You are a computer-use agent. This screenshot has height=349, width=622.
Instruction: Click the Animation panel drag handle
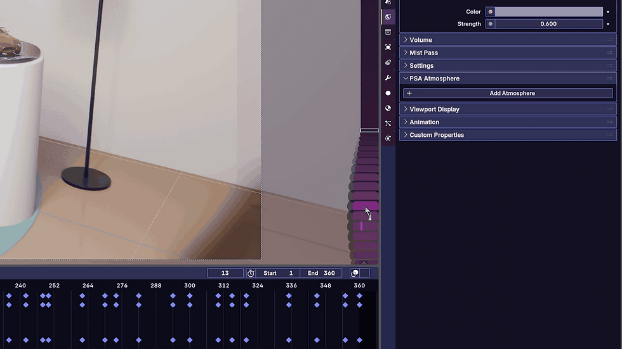[x=609, y=122]
